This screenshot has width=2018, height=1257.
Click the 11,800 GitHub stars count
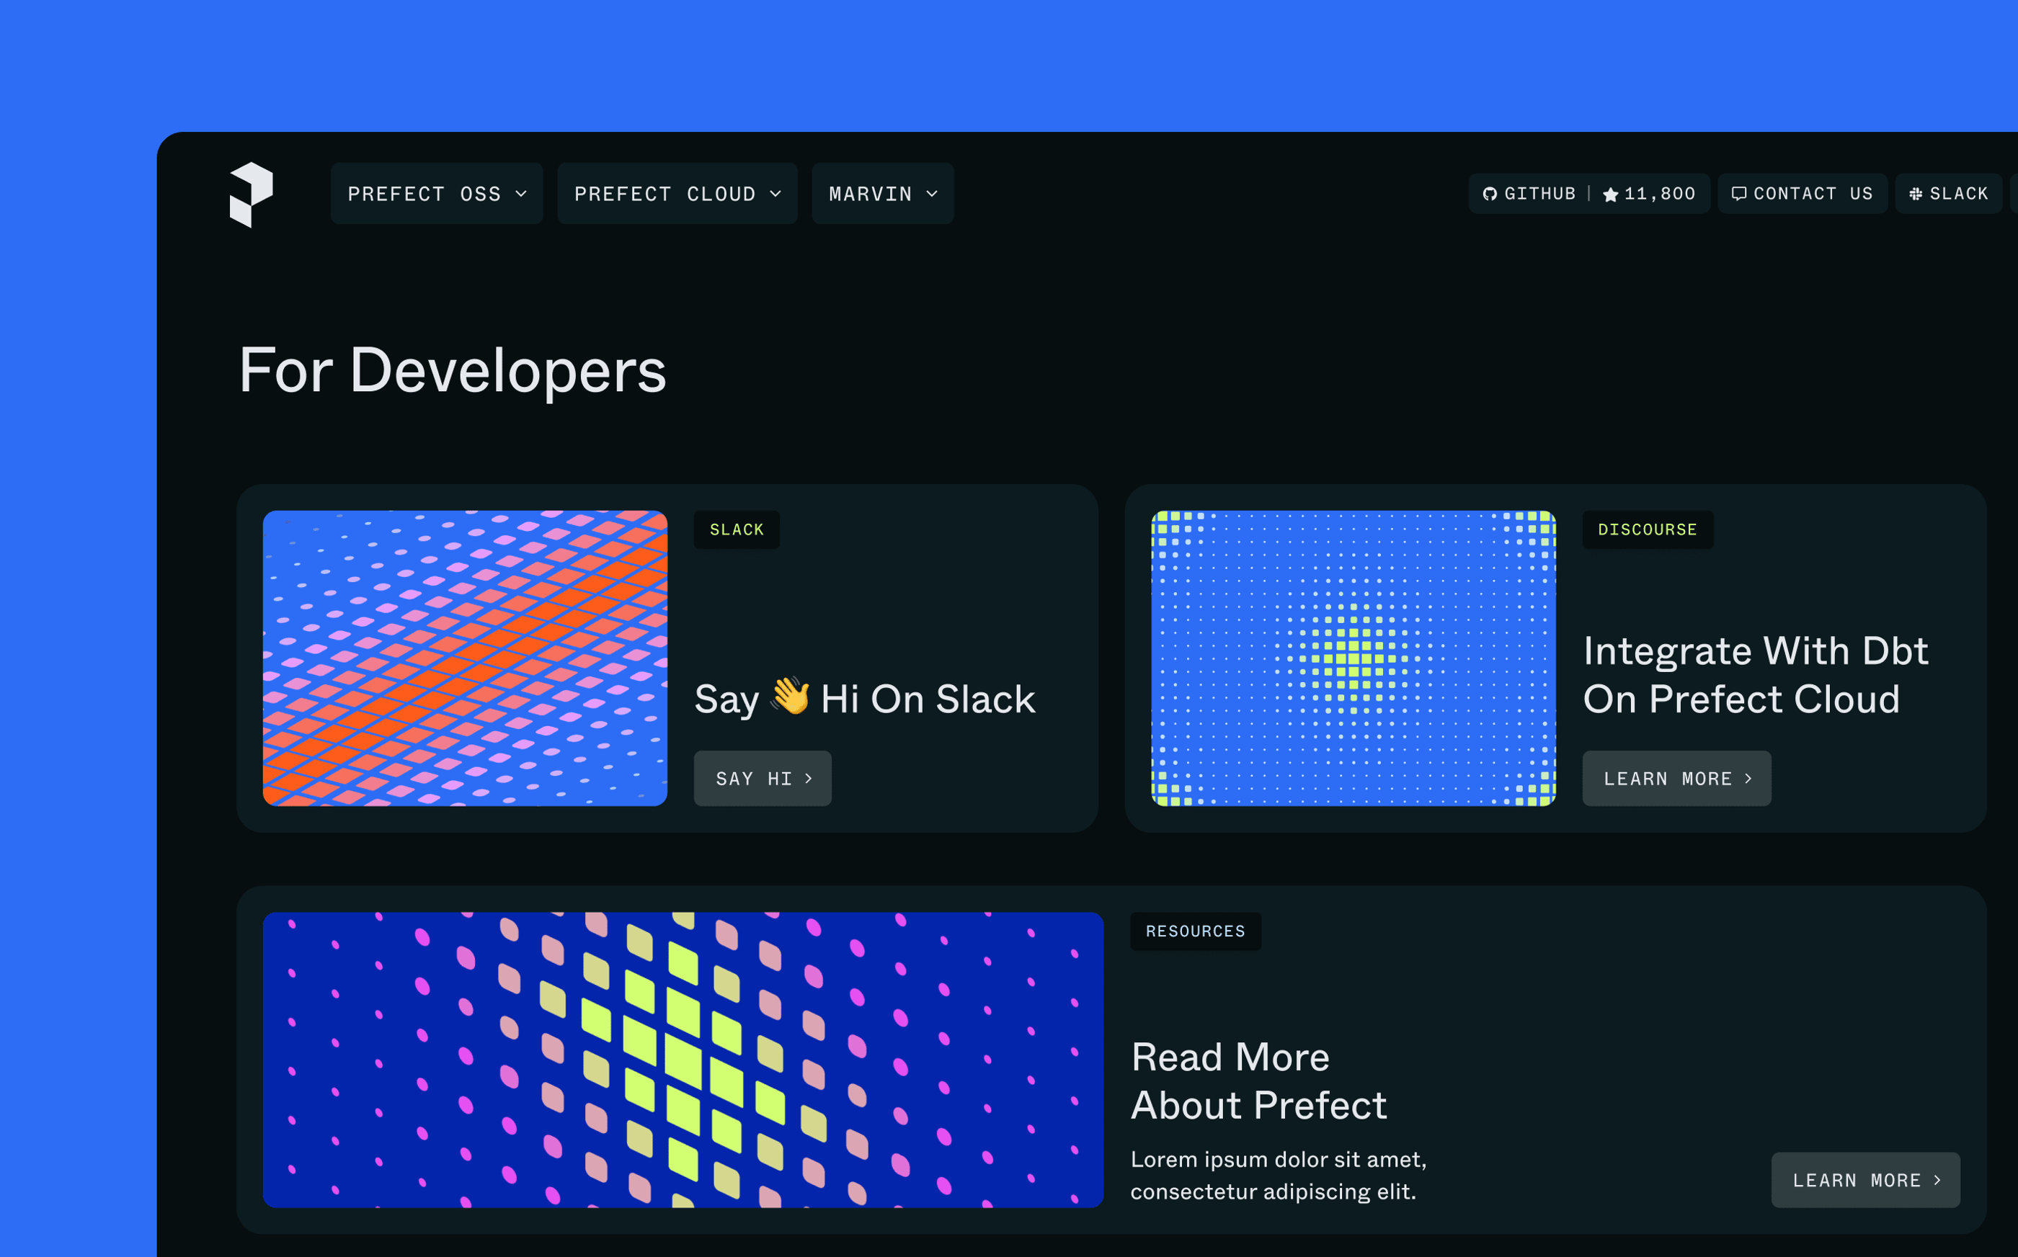[1660, 194]
